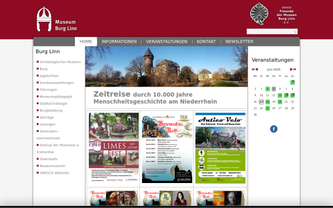The width and height of the screenshot is (333, 208).
Task: Click the Museum Burg Linn logo
Action: [x=57, y=19]
